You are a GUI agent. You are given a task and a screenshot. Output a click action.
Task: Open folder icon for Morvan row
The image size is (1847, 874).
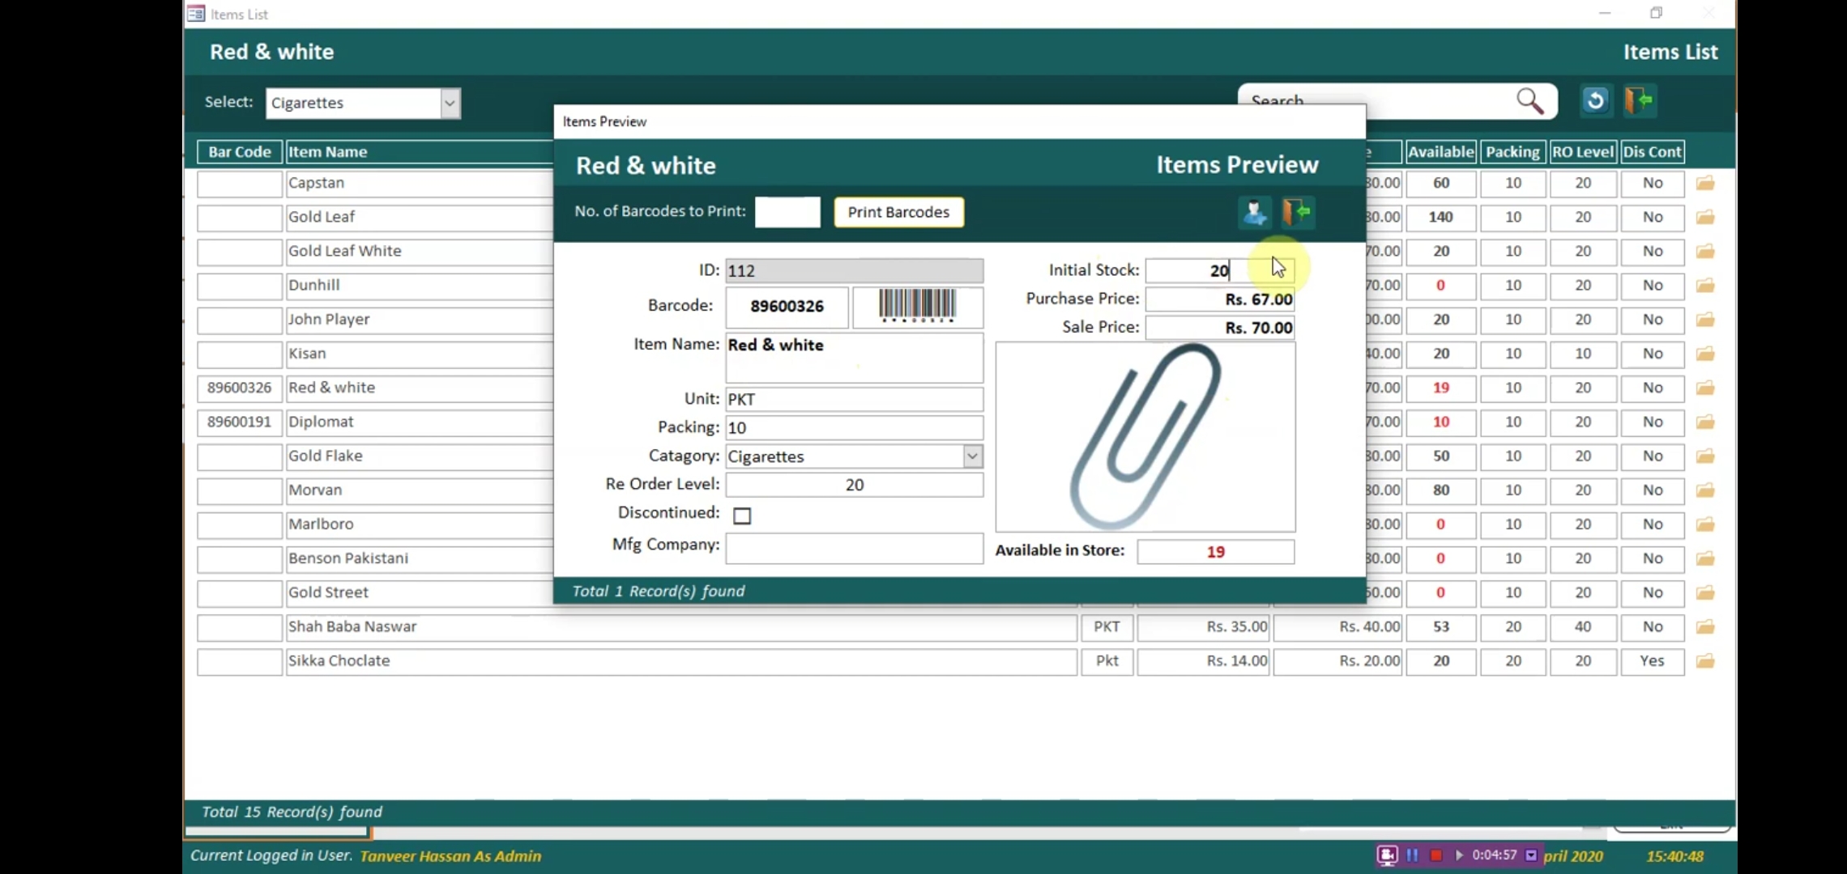pos(1705,490)
